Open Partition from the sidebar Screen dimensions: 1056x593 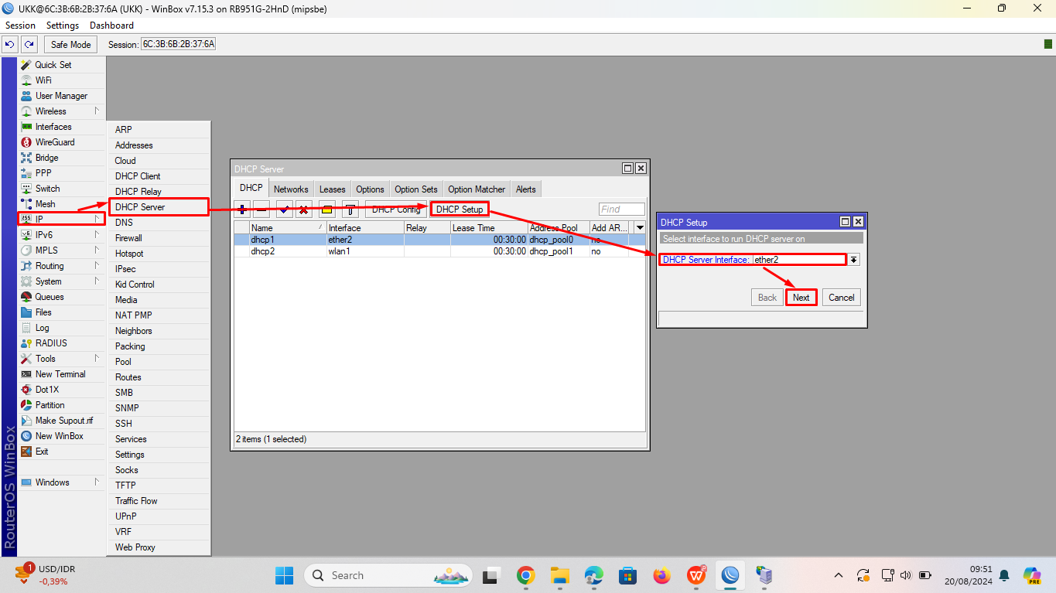pyautogui.click(x=50, y=405)
